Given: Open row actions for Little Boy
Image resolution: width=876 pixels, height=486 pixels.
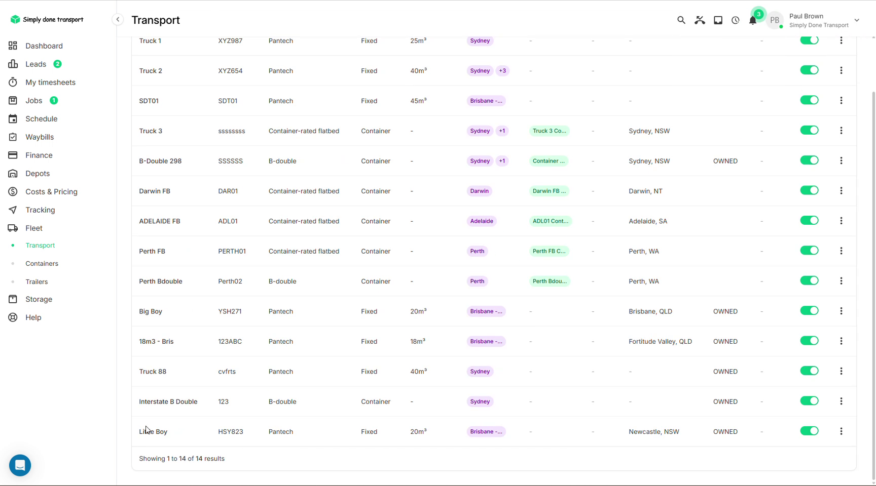Looking at the screenshot, I should click(841, 431).
